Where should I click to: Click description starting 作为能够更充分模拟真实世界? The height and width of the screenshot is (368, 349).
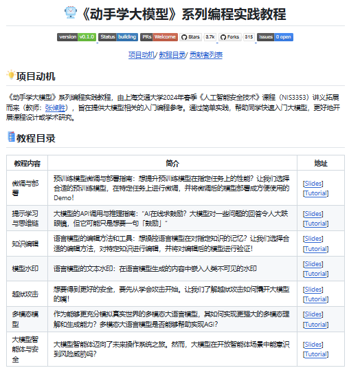coord(172,319)
